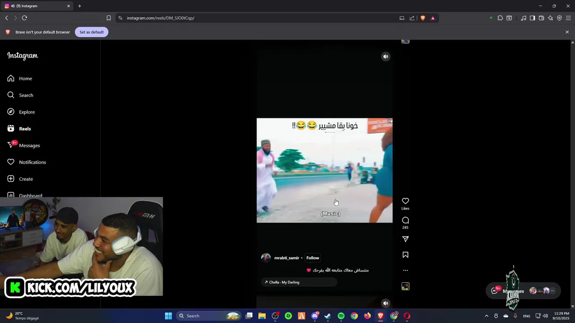Image resolution: width=575 pixels, height=323 pixels.
Task: Open the Brave hamburger main menu
Action: coord(568,18)
